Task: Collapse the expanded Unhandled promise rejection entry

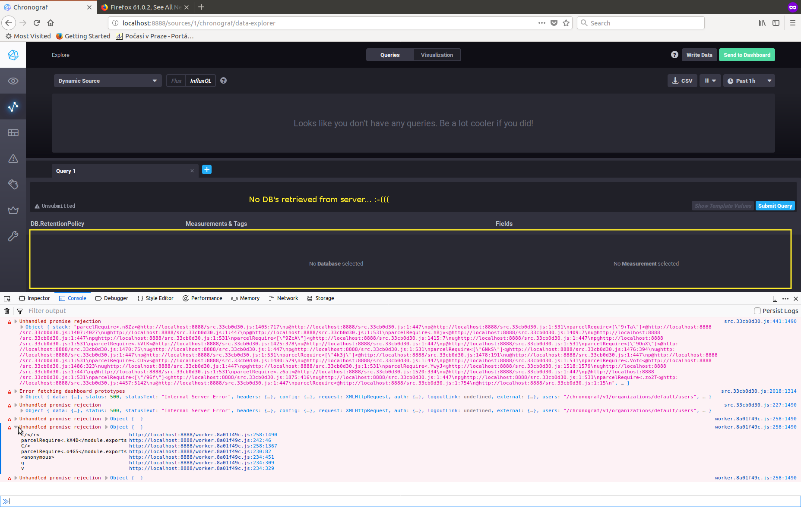Action: [15, 427]
